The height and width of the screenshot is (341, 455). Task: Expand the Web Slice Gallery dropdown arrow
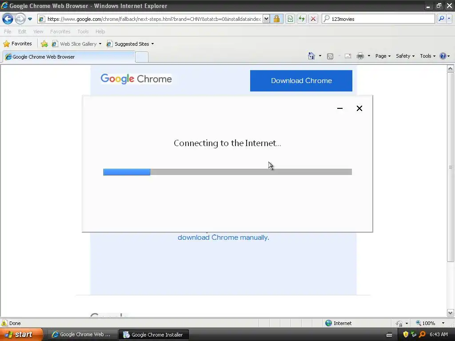100,44
